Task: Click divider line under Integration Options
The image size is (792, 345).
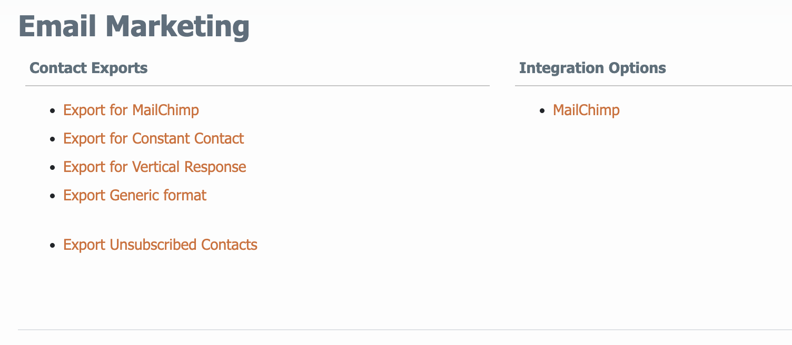Action: click(x=654, y=85)
